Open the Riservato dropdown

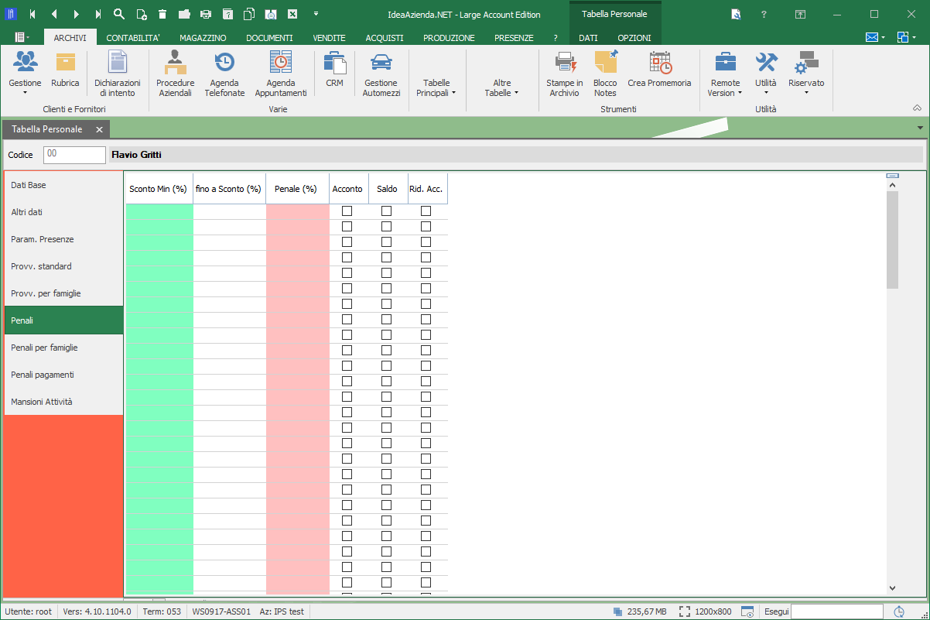coord(806,74)
